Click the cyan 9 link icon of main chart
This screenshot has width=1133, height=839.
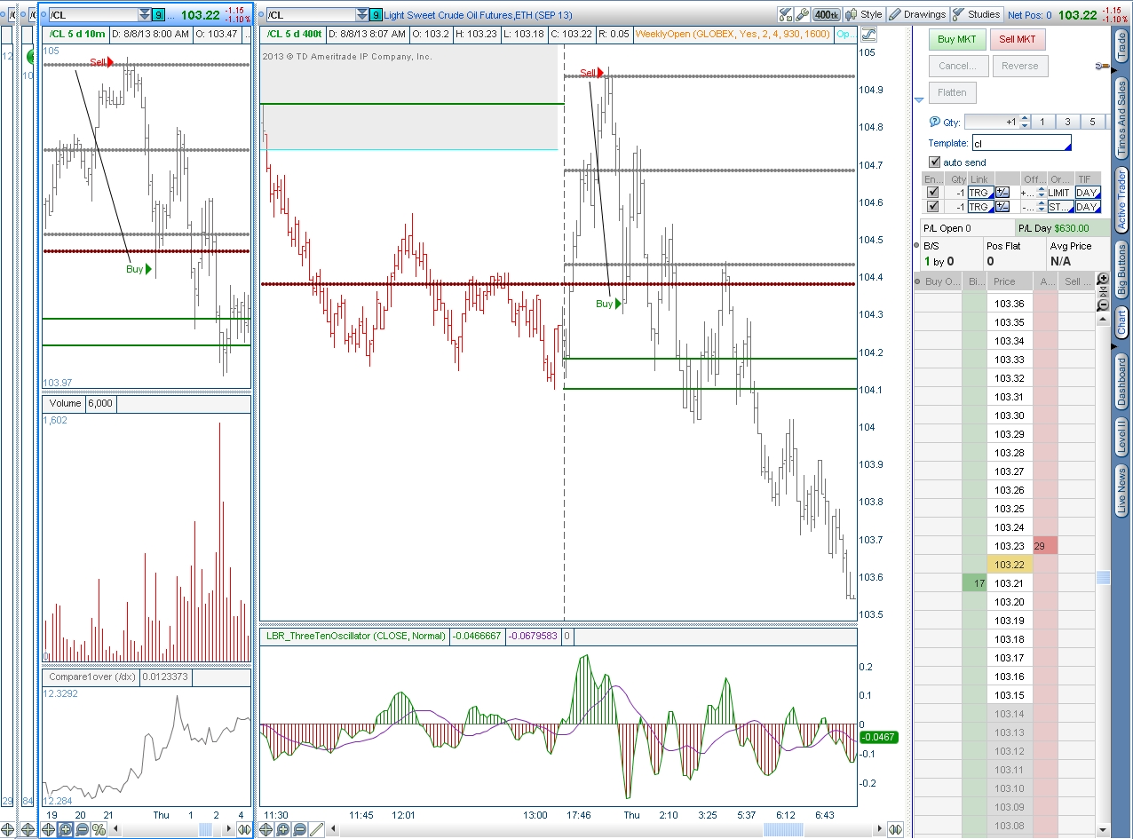tap(376, 15)
